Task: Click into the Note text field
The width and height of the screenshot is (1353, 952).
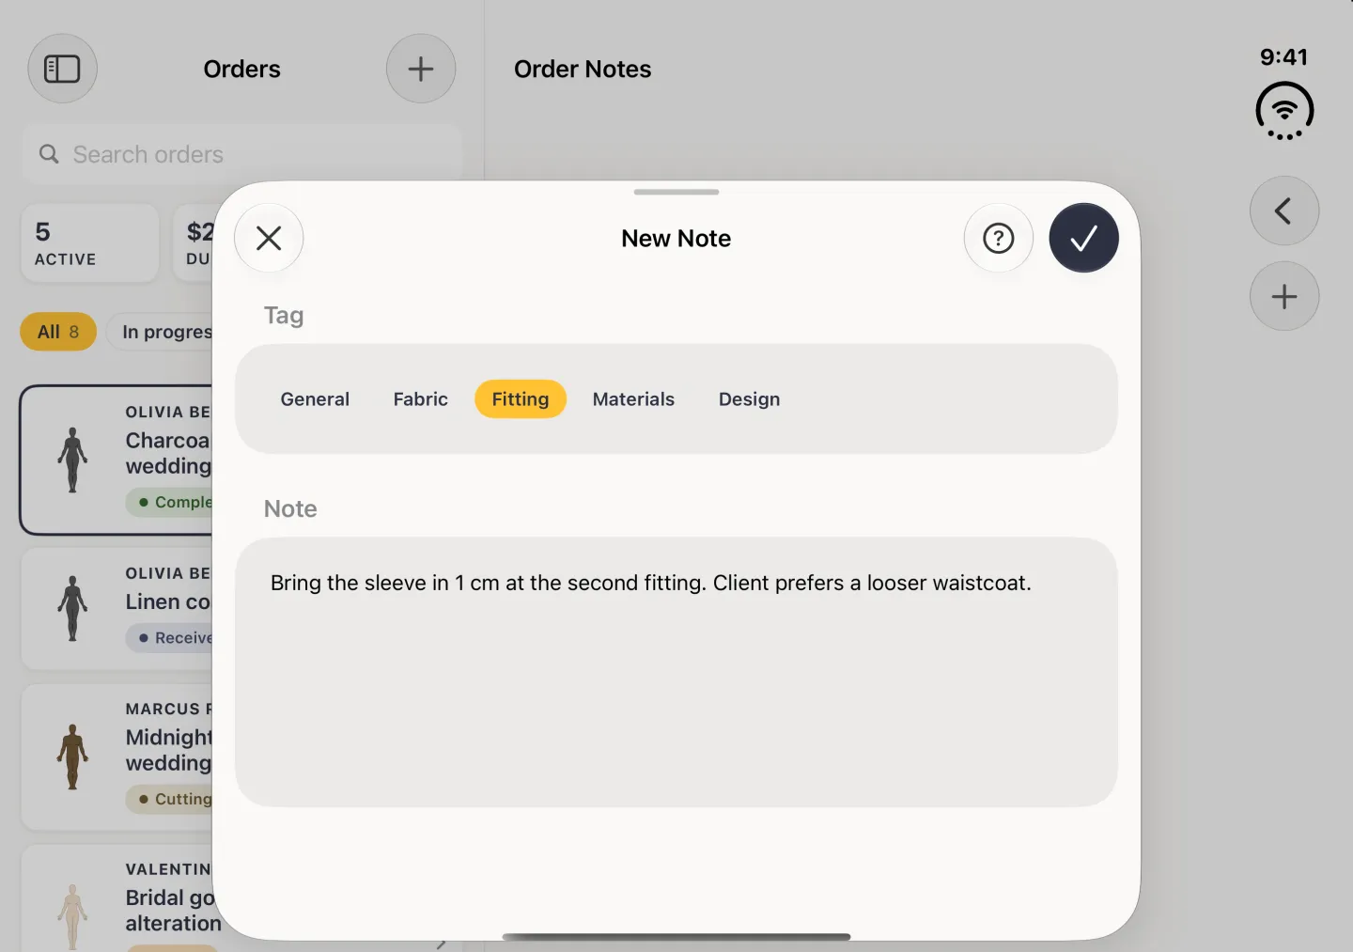Action: coord(676,672)
